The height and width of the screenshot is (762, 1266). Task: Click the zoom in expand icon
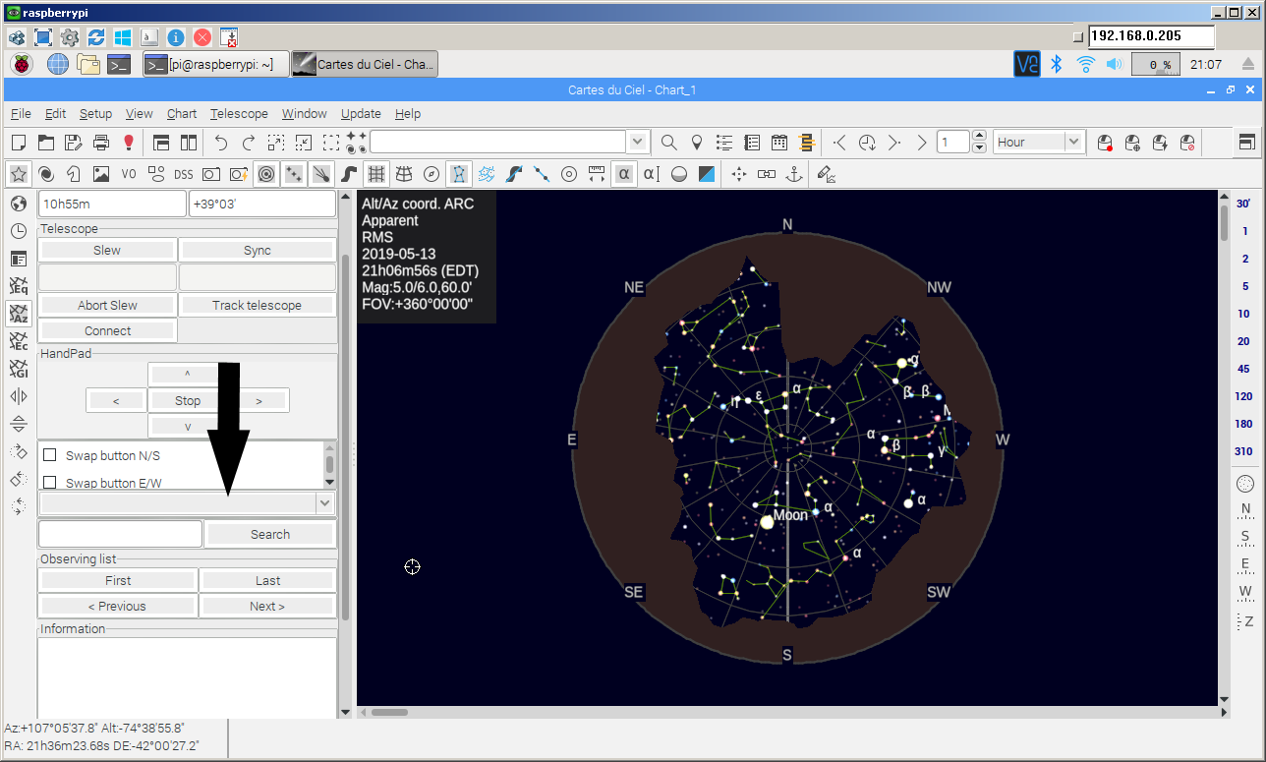coord(276,143)
